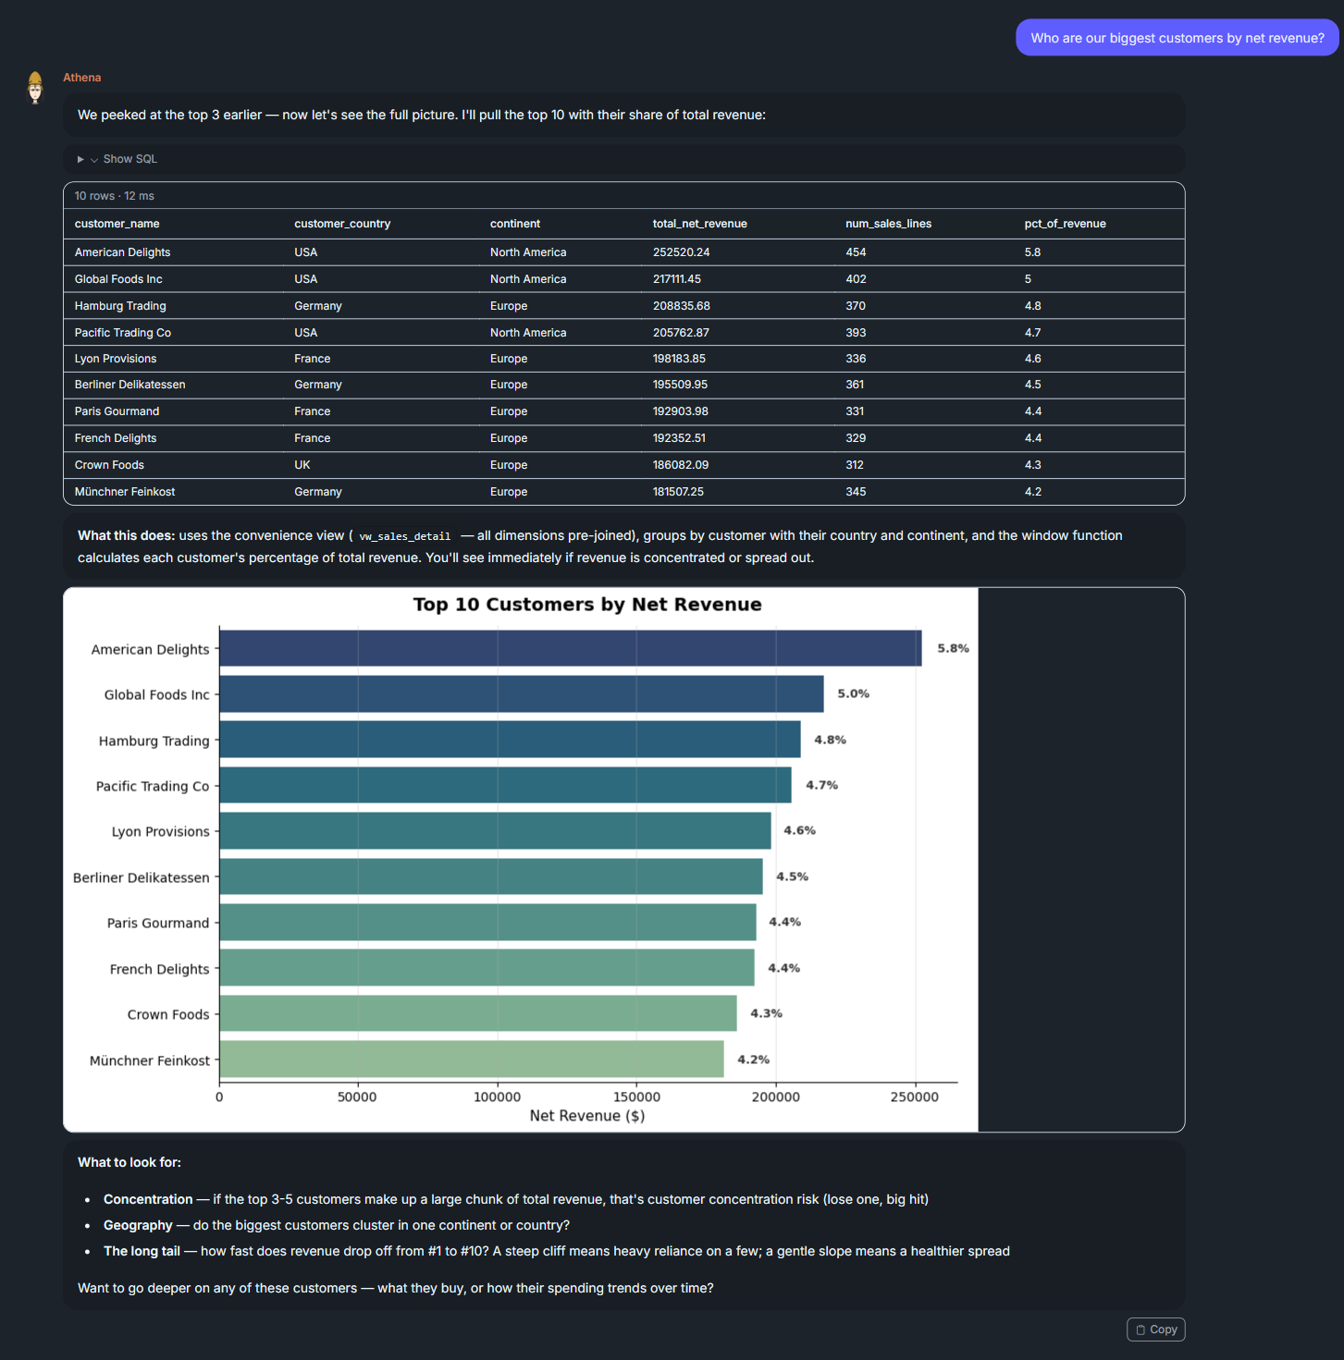Select the American Delights table cell
1344x1360 pixels.
pos(122,252)
